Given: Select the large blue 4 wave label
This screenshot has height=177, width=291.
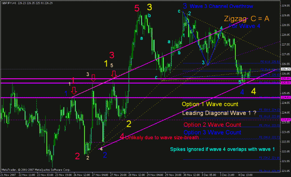Looking at the screenshot, I should pos(242,92).
